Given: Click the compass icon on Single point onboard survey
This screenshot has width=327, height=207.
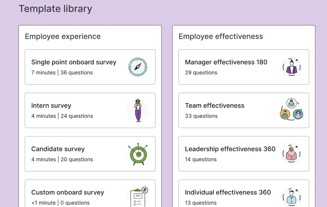Looking at the screenshot, I should tap(138, 67).
